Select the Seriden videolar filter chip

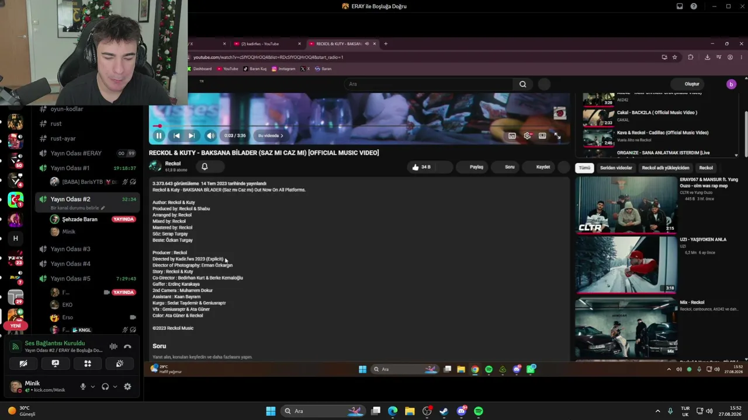(x=616, y=168)
